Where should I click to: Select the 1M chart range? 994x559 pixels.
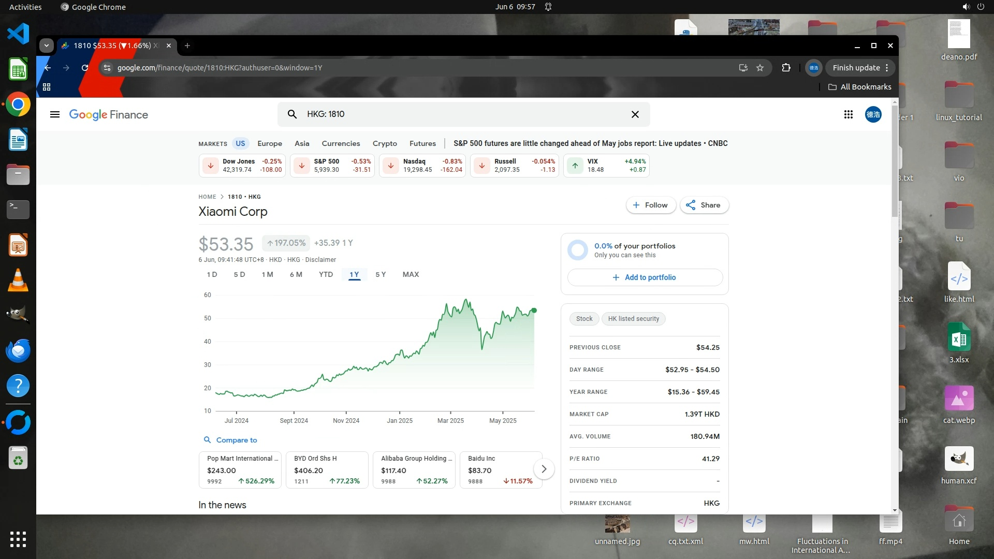pyautogui.click(x=267, y=274)
